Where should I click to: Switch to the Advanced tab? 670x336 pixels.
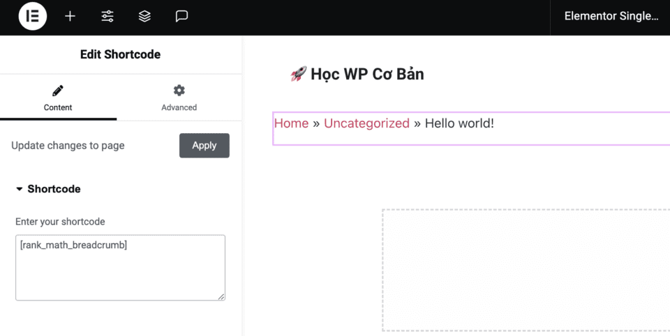179,99
